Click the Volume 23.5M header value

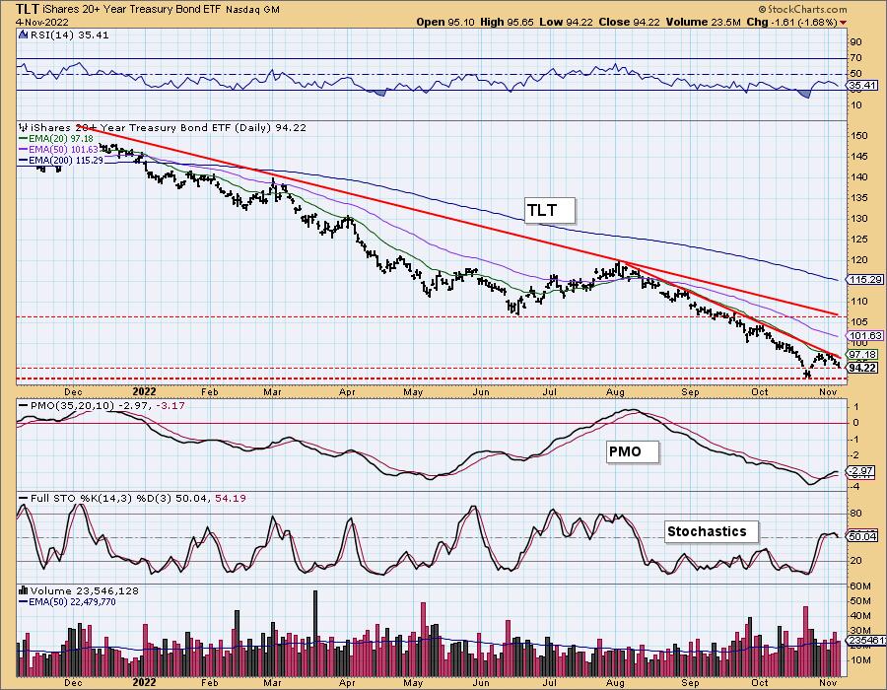click(x=703, y=22)
